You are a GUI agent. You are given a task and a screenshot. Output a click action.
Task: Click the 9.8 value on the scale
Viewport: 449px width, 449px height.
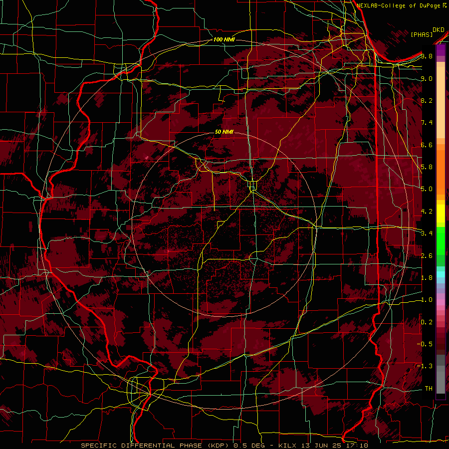[x=427, y=56]
